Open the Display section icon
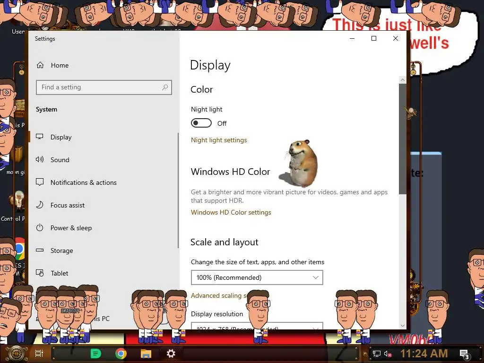 [40, 137]
